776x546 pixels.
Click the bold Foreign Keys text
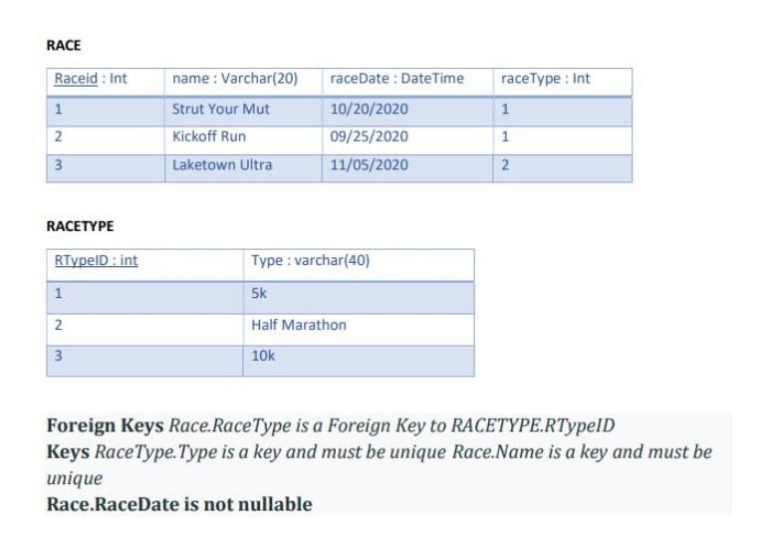tap(105, 425)
